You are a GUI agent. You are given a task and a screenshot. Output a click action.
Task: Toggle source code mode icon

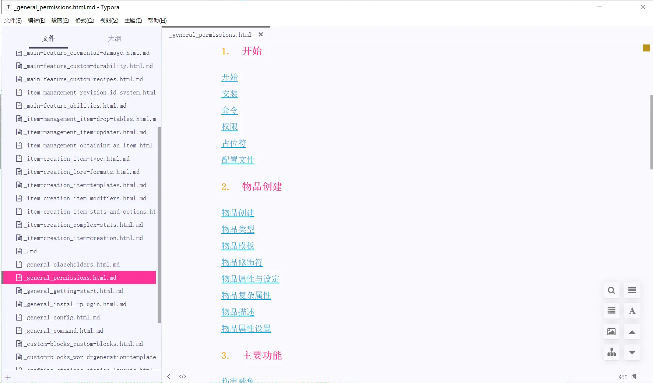(183, 376)
